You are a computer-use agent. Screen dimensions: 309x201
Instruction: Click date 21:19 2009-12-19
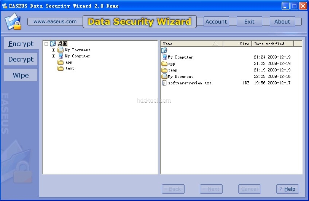tap(272, 70)
